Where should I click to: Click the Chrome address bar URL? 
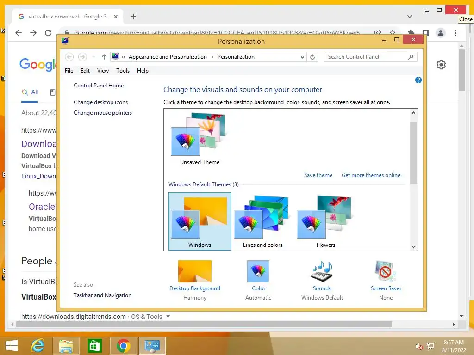click(217, 33)
